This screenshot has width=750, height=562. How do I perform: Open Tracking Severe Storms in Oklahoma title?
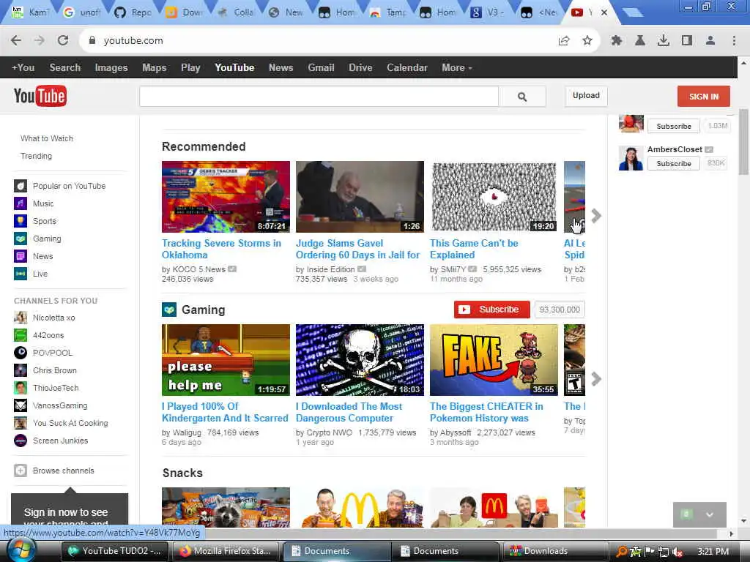pyautogui.click(x=221, y=249)
